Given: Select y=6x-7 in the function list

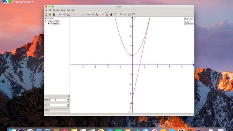Looking at the screenshot, I should point(56,24).
